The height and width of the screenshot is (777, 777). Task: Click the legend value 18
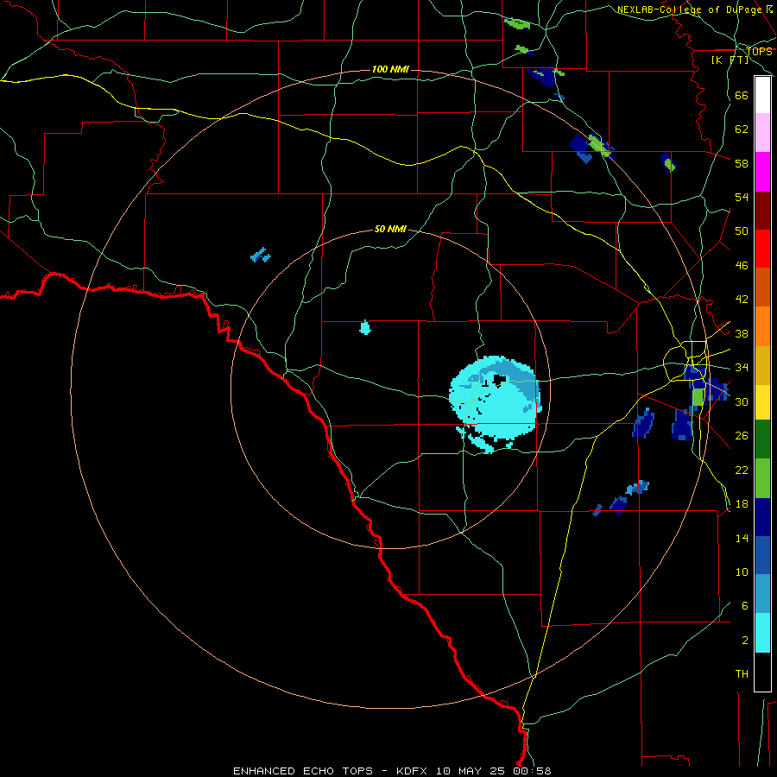[742, 503]
